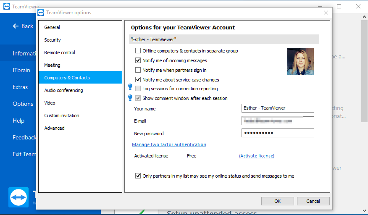Check Notify me when partners sign in
The height and width of the screenshot is (215, 368).
pos(138,70)
